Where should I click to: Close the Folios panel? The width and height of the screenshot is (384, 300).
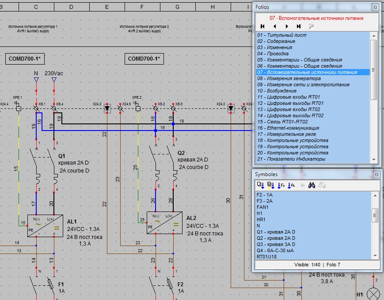pyautogui.click(x=375, y=7)
